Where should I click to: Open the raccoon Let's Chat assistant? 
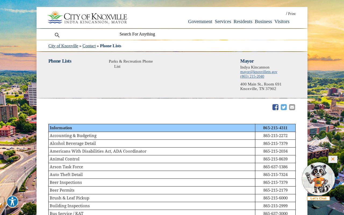pos(318,181)
